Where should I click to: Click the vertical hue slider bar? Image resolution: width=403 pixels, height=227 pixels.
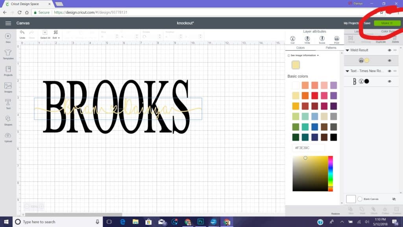point(331,173)
